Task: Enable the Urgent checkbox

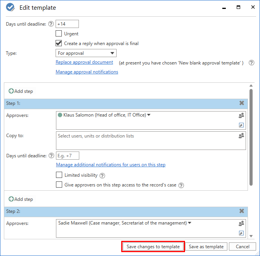Action: [59, 34]
